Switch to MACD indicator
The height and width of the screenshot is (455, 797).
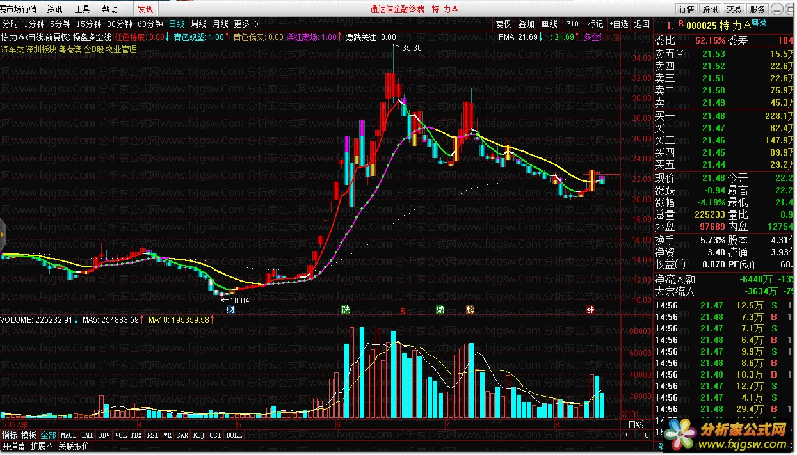coord(68,435)
